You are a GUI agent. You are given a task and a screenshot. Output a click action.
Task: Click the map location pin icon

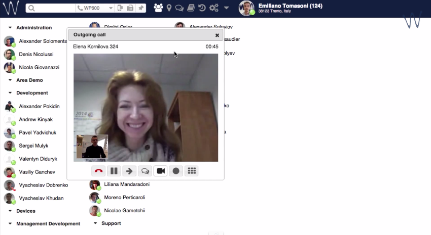169,8
